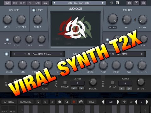Image resolution: width=151 pixels, height=113 pixels.
Task: Click the filter CUTOFF knob
Action: (113, 19)
